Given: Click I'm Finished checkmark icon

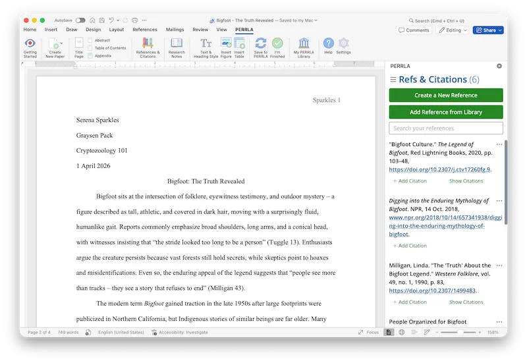Looking at the screenshot, I should [277, 43].
